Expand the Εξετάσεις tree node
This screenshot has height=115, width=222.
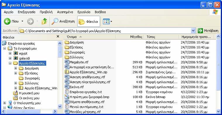[x=16, y=73]
